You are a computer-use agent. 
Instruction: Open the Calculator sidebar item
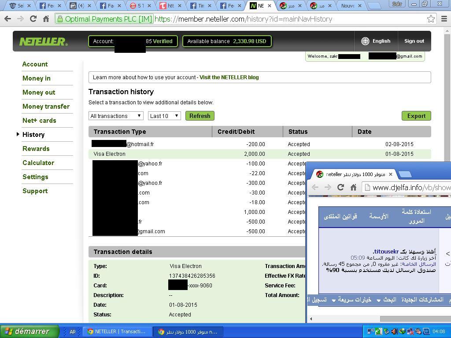pyautogui.click(x=38, y=163)
